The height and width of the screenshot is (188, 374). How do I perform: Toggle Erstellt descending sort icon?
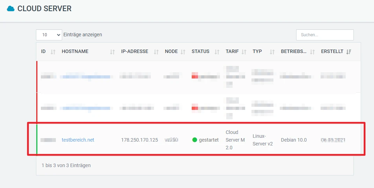coord(349,52)
